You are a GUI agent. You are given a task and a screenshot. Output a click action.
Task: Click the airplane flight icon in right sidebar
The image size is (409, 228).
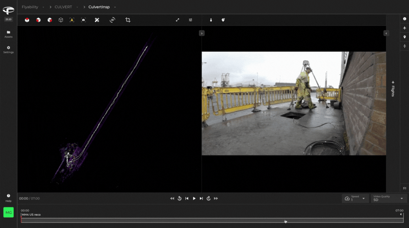[404, 28]
